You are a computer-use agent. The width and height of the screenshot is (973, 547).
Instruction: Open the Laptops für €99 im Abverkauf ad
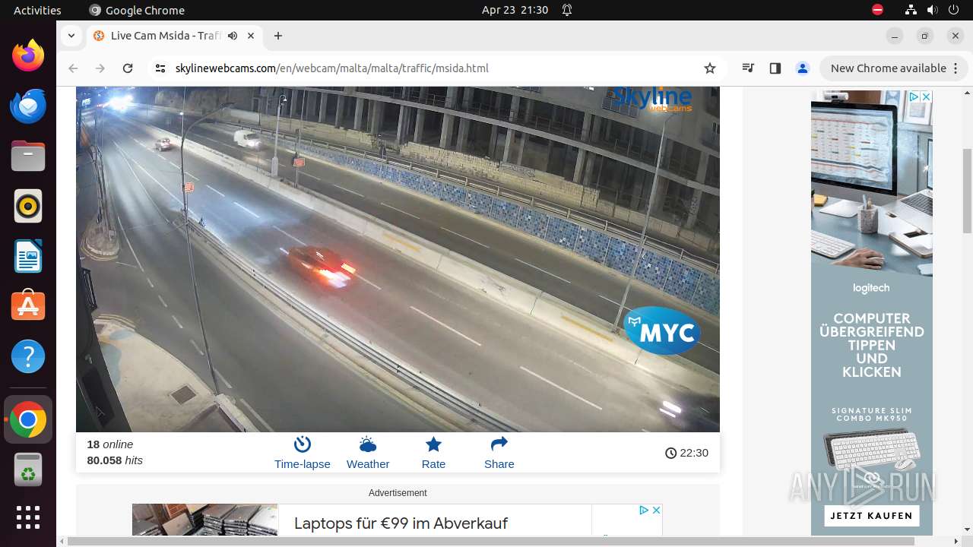(401, 523)
